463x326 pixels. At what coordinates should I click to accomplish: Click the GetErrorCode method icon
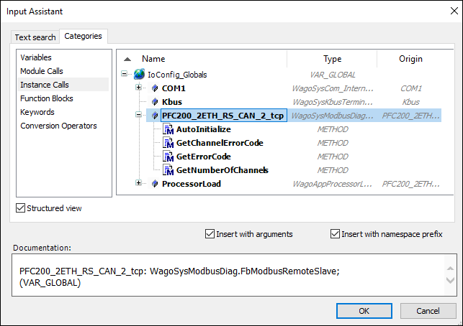click(169, 157)
